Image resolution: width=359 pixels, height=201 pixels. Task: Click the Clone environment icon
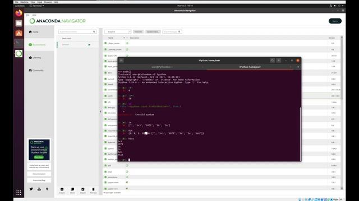72,189
